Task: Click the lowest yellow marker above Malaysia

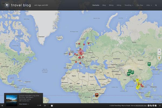Action: (138, 87)
